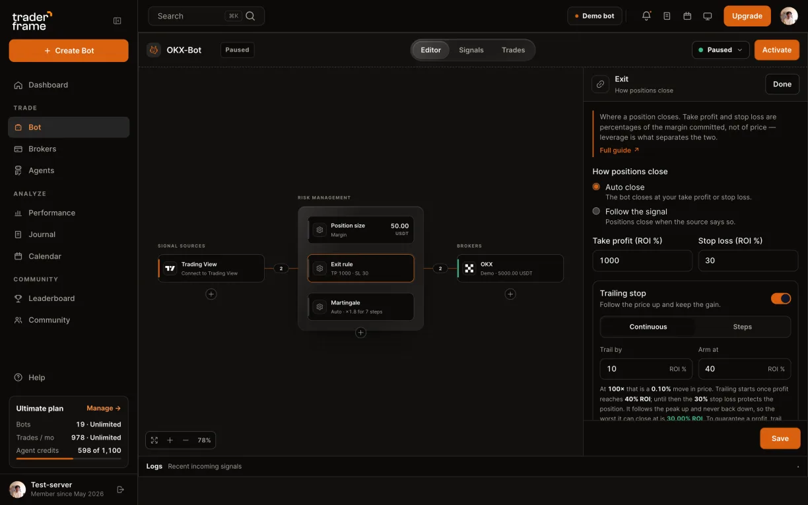The width and height of the screenshot is (808, 505).
Task: Disable the Trailing stop switch
Action: tap(781, 298)
